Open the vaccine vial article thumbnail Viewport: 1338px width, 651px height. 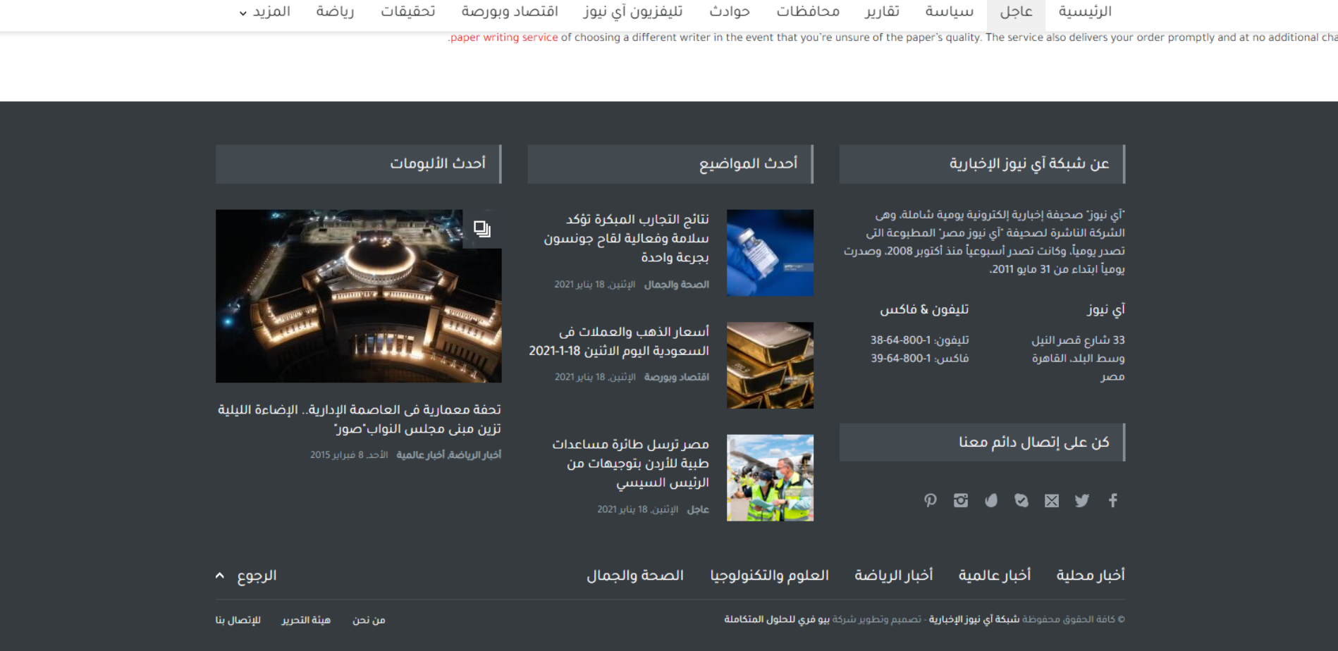770,252
